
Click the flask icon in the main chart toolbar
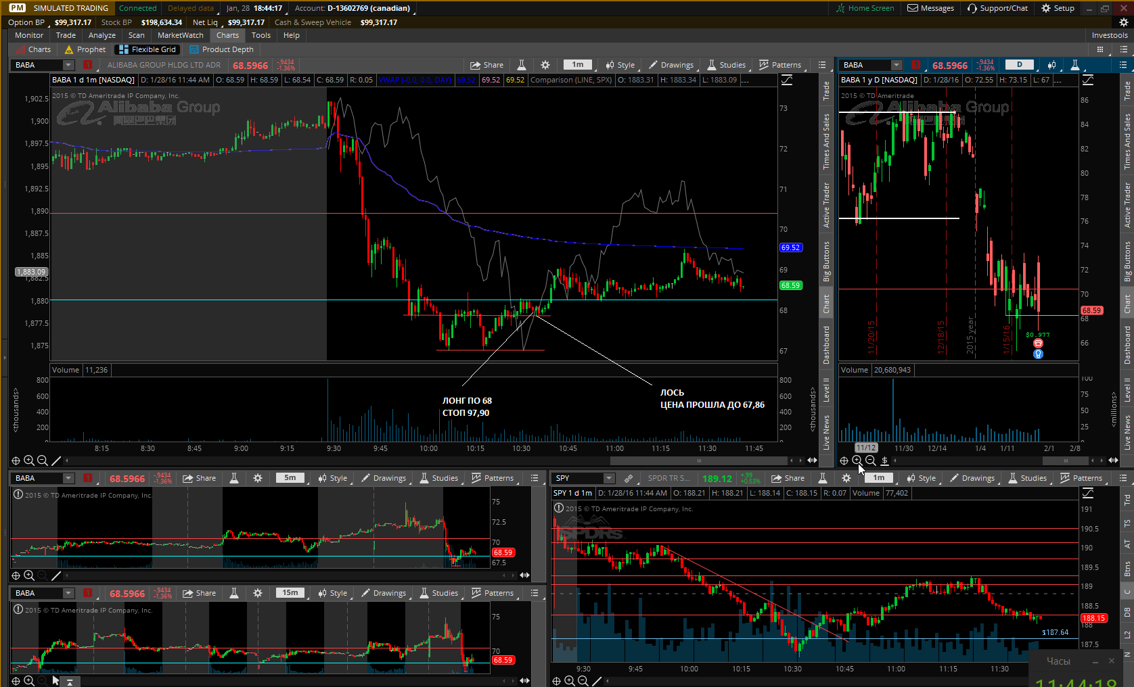(x=522, y=65)
